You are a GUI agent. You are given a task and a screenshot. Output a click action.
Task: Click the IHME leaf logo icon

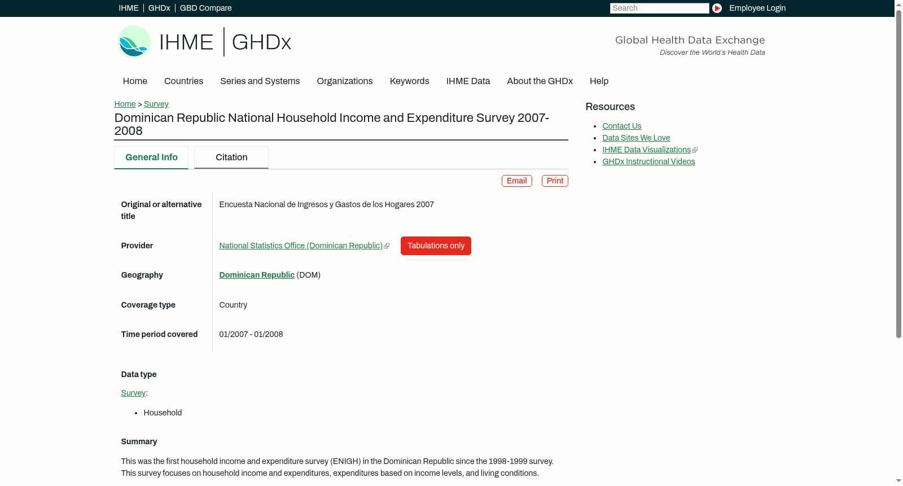[x=134, y=42]
